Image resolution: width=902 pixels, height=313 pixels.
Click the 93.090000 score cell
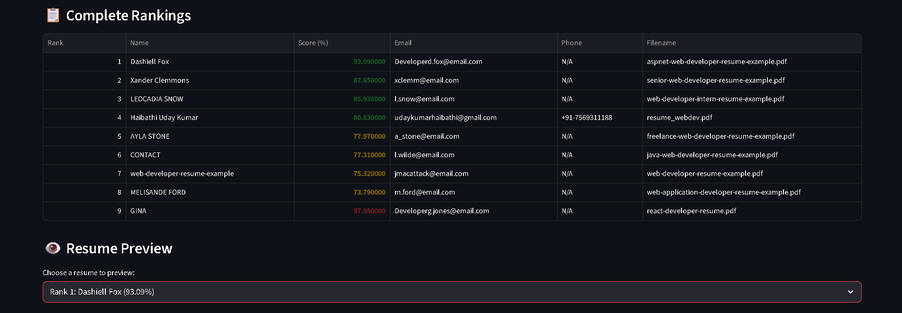point(342,62)
